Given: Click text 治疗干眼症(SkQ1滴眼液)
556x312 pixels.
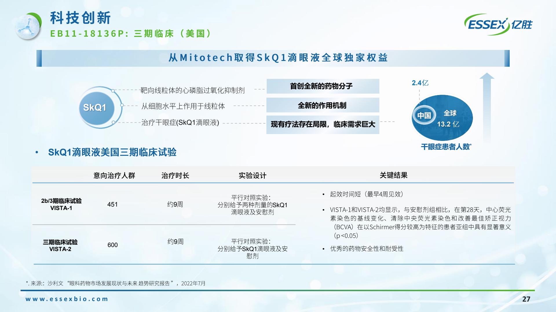Looking at the screenshot, I should pos(180,122).
